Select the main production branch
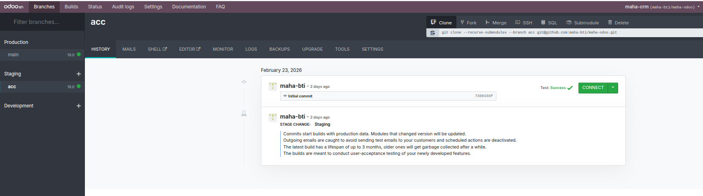 [x=13, y=55]
